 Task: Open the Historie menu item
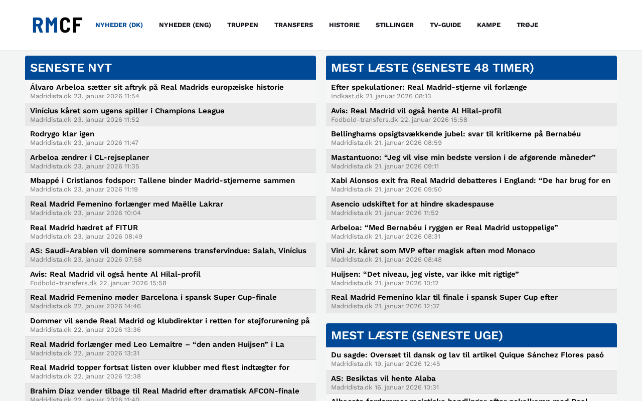point(344,25)
